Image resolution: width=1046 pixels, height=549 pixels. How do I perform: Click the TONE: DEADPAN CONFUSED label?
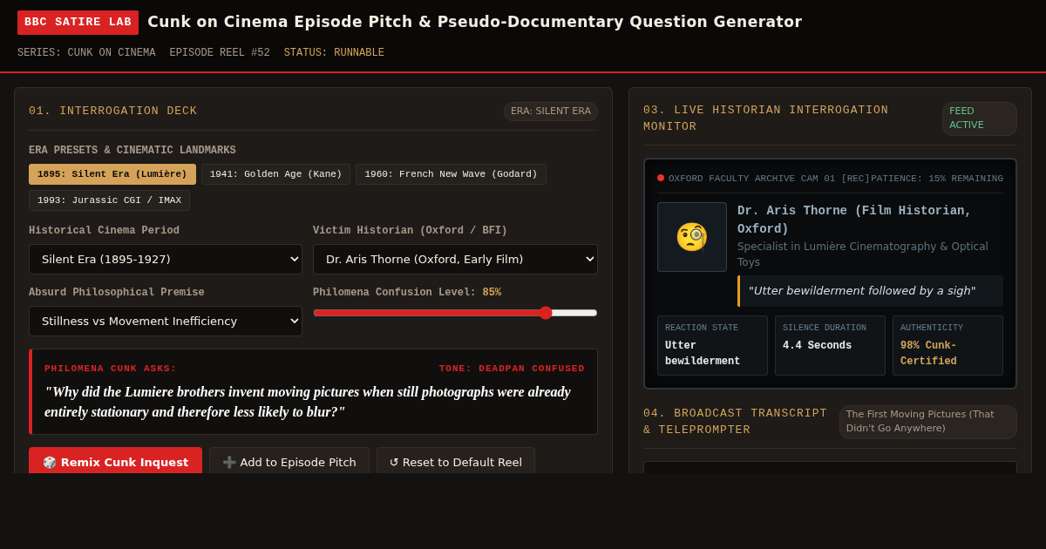pyautogui.click(x=512, y=369)
